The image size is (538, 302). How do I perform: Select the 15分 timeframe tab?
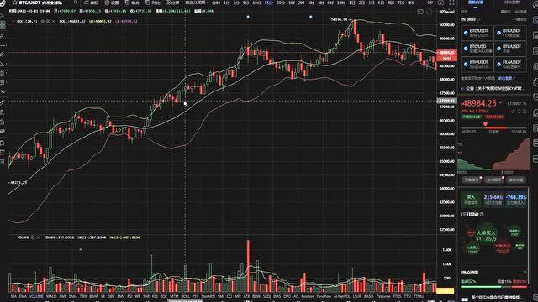tap(269, 3)
